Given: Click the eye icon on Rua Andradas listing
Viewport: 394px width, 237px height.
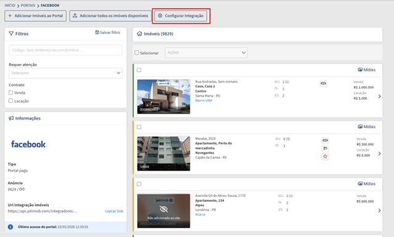Looking at the screenshot, I should pyautogui.click(x=323, y=84).
